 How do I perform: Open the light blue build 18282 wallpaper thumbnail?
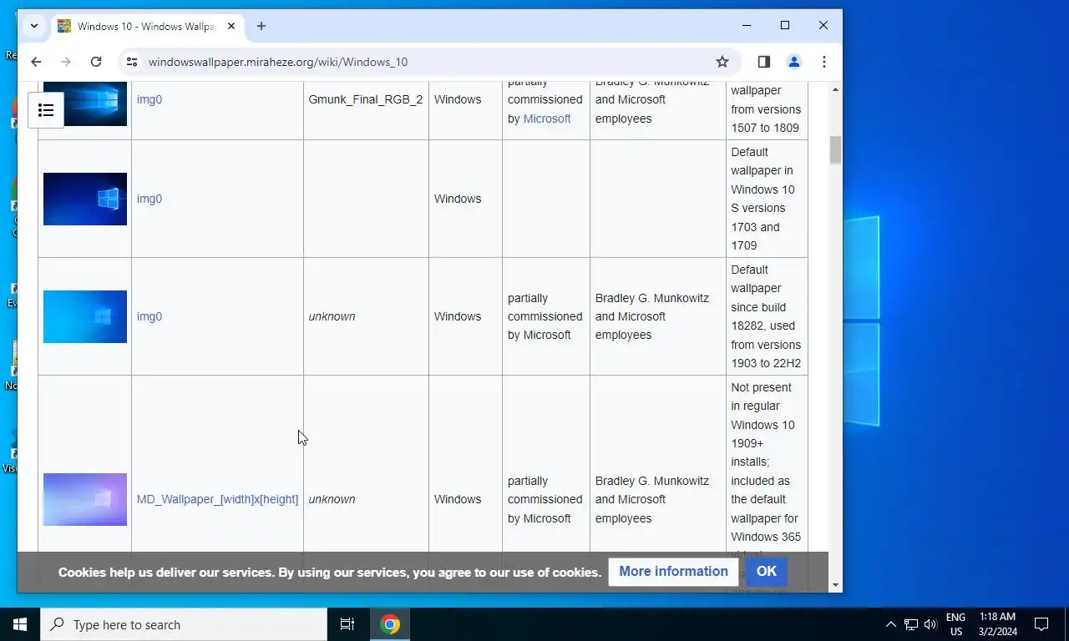pyautogui.click(x=85, y=316)
